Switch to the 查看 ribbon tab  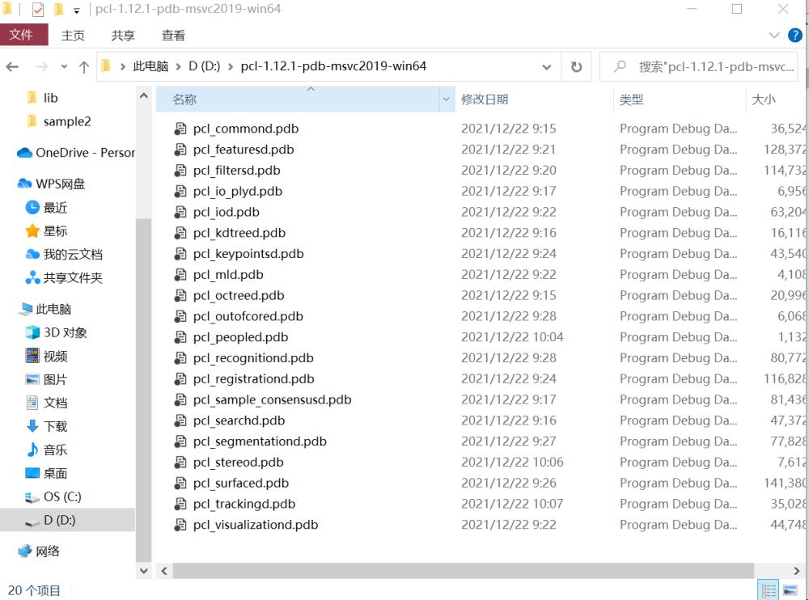173,35
